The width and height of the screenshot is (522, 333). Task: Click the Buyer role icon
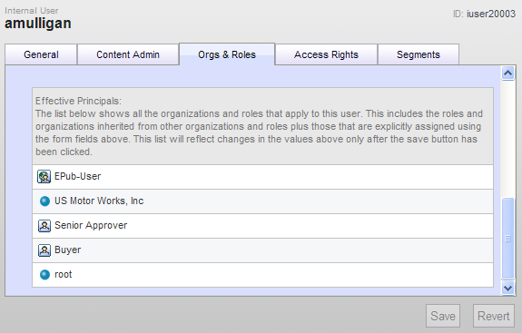pyautogui.click(x=44, y=250)
